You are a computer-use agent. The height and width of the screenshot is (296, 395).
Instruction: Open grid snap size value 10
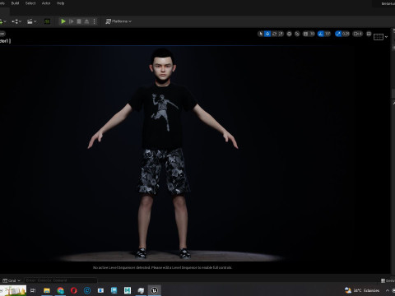coord(312,34)
